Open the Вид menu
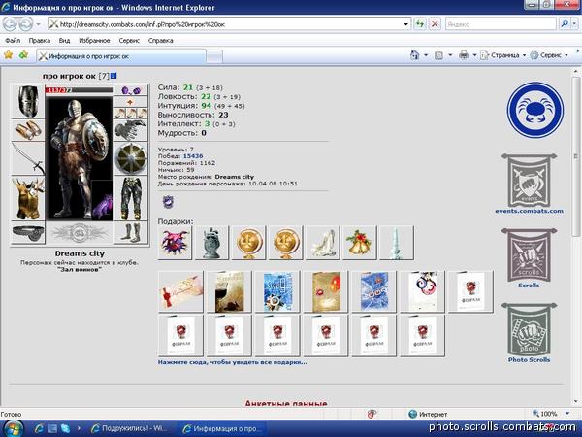 (x=64, y=40)
